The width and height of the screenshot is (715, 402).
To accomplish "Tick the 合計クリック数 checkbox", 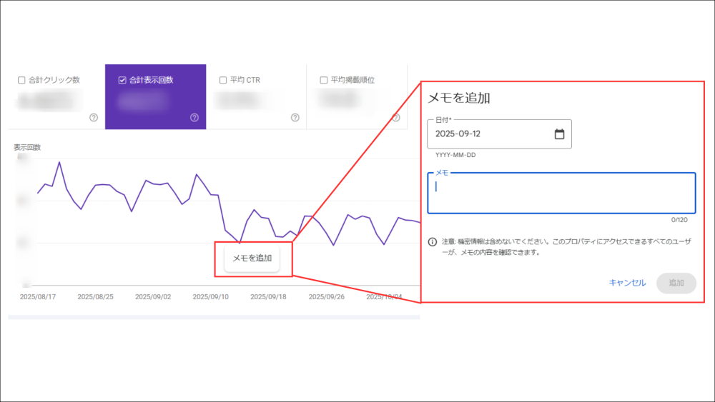I will pos(21,80).
